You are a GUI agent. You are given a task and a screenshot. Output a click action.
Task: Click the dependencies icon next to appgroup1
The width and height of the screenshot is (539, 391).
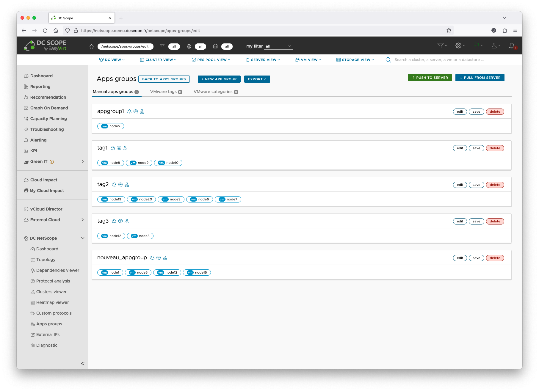coord(129,112)
